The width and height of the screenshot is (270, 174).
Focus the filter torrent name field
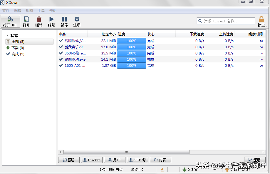click(226, 21)
